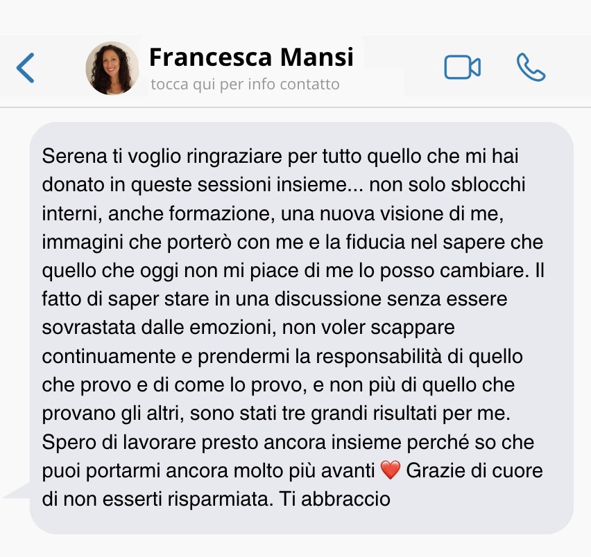
Task: Open contact via the Francesca Mansi name
Action: click(x=251, y=57)
